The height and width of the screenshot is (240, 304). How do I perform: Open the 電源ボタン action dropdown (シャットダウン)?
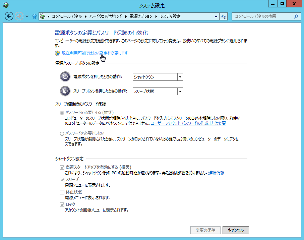(x=158, y=77)
